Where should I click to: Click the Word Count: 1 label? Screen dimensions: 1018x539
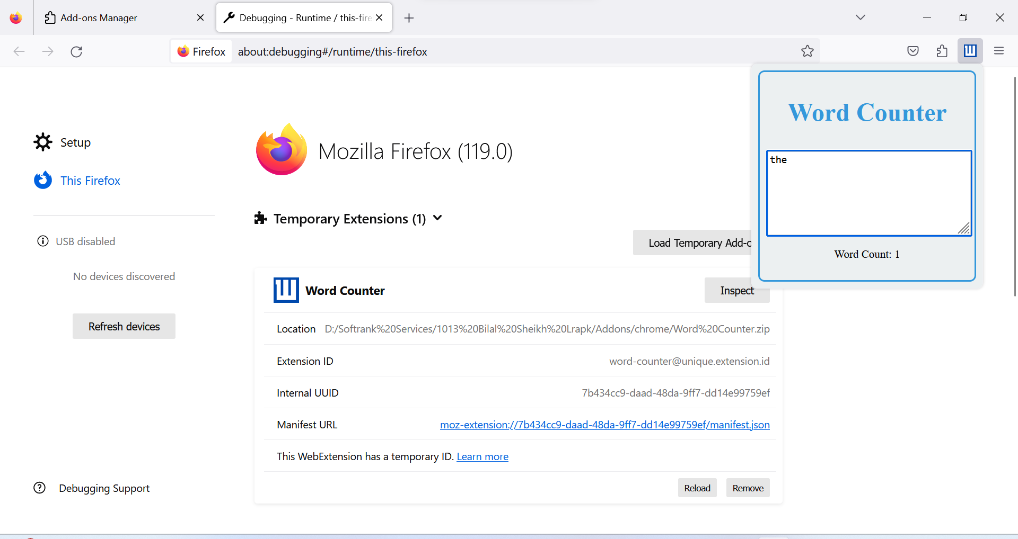point(867,254)
